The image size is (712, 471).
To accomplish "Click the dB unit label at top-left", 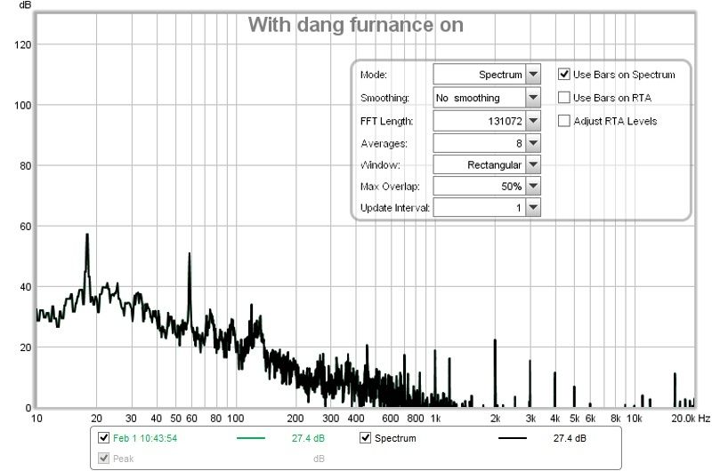I will coord(25,5).
